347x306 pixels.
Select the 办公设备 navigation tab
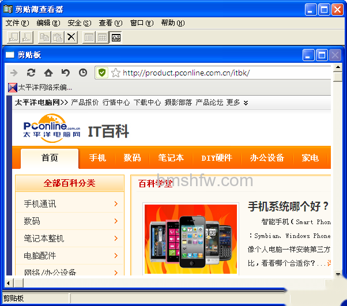[x=267, y=158]
